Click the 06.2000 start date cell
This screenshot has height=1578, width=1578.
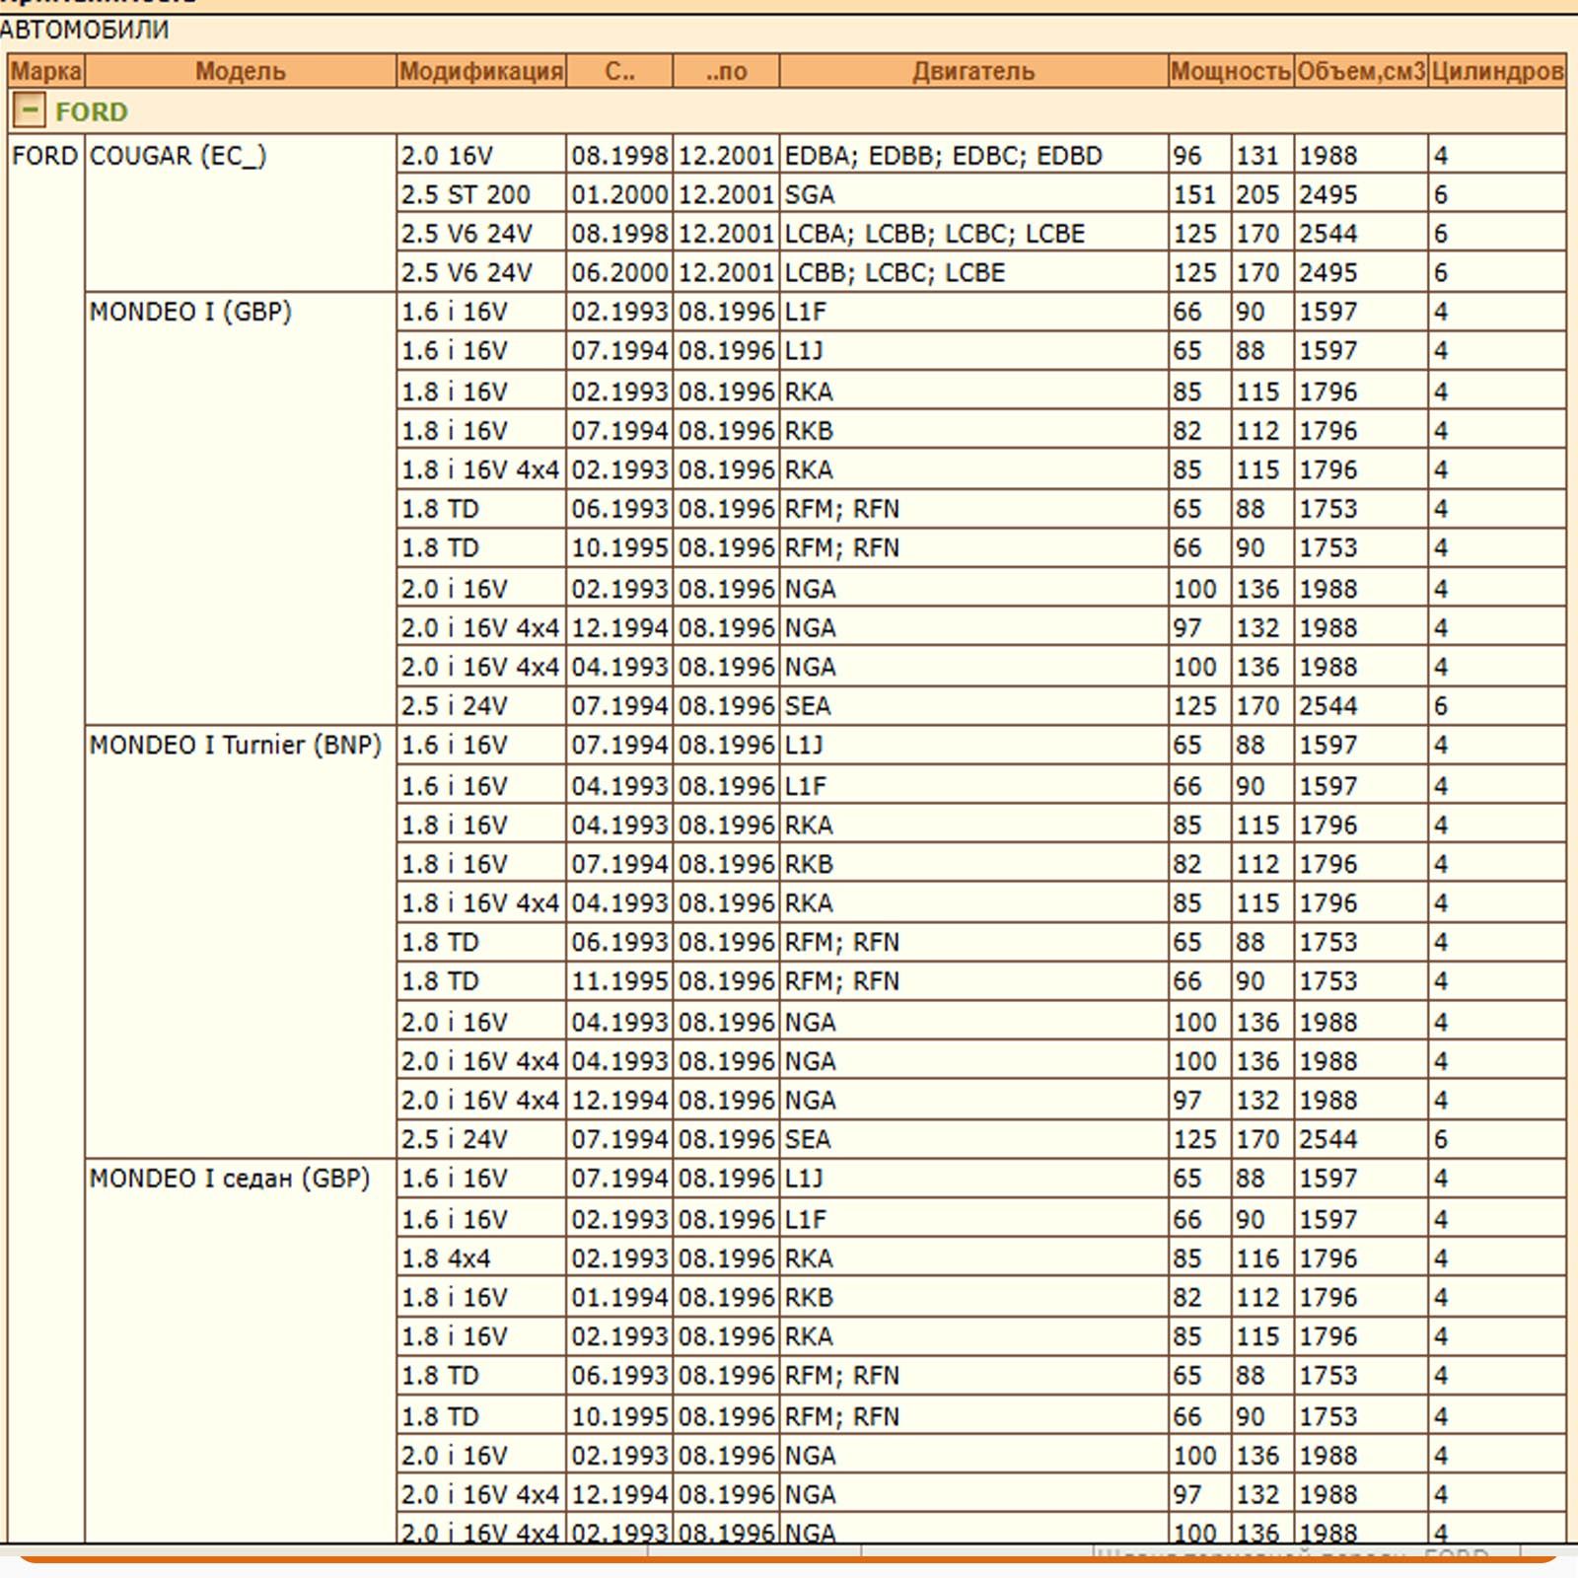[620, 272]
